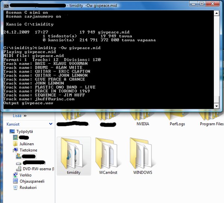Open the NVIDIA folder
The width and height of the screenshot is (224, 203).
click(x=143, y=120)
